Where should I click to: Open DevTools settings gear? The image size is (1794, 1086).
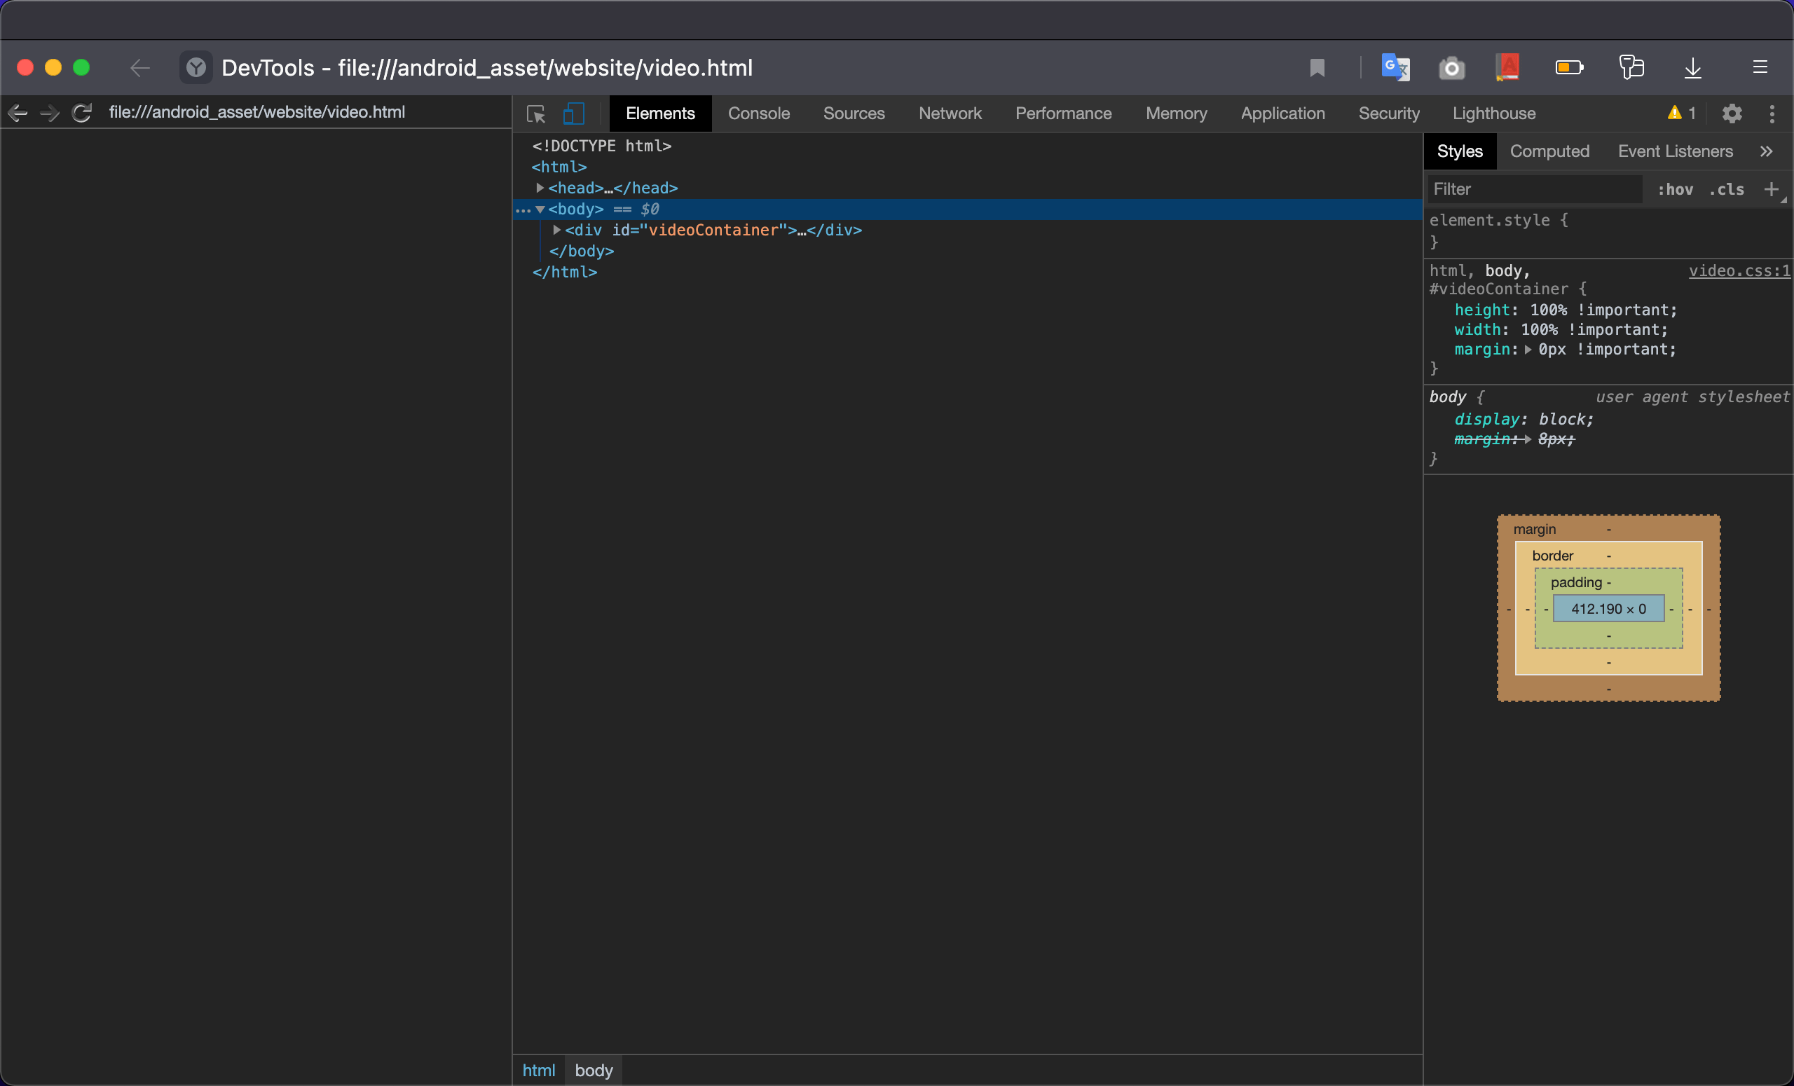click(x=1732, y=114)
